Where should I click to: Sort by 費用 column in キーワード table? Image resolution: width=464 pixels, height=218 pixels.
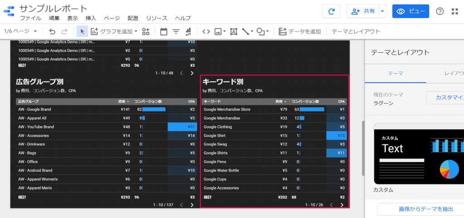[x=281, y=102]
